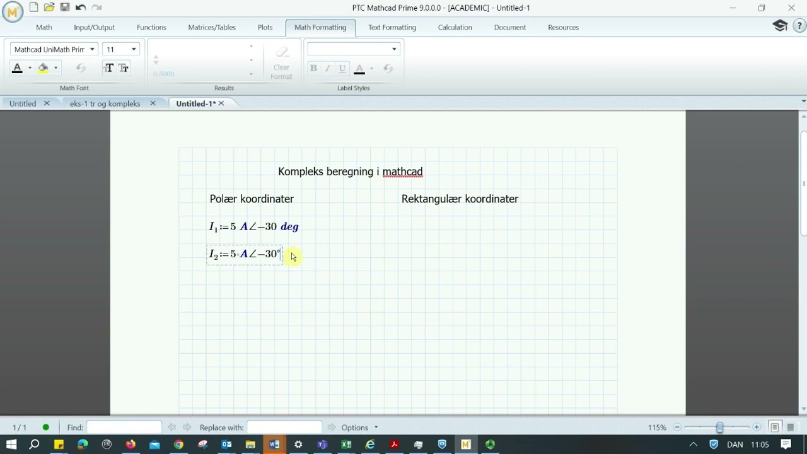Zoom out with the minus button

tap(677, 428)
